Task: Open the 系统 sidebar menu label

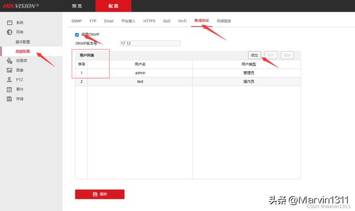Action: tap(20, 23)
